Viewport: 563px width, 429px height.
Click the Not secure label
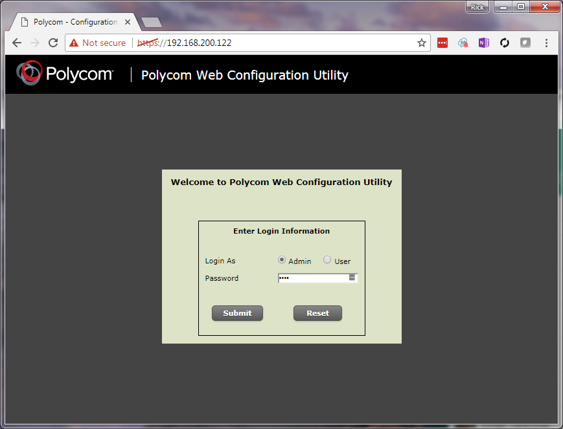pos(104,43)
